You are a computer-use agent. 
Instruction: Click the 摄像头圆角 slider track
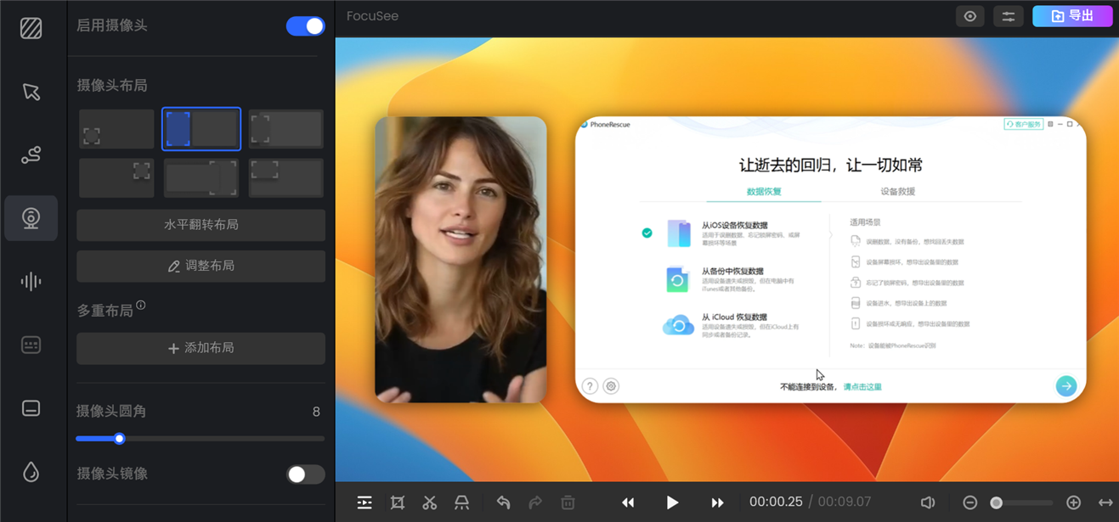click(201, 439)
